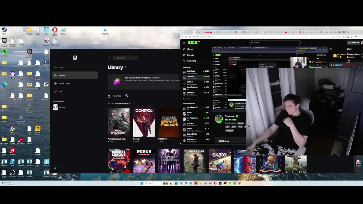Click the Chat Roulette category link
The width and height of the screenshot is (363, 204).
pos(230,123)
